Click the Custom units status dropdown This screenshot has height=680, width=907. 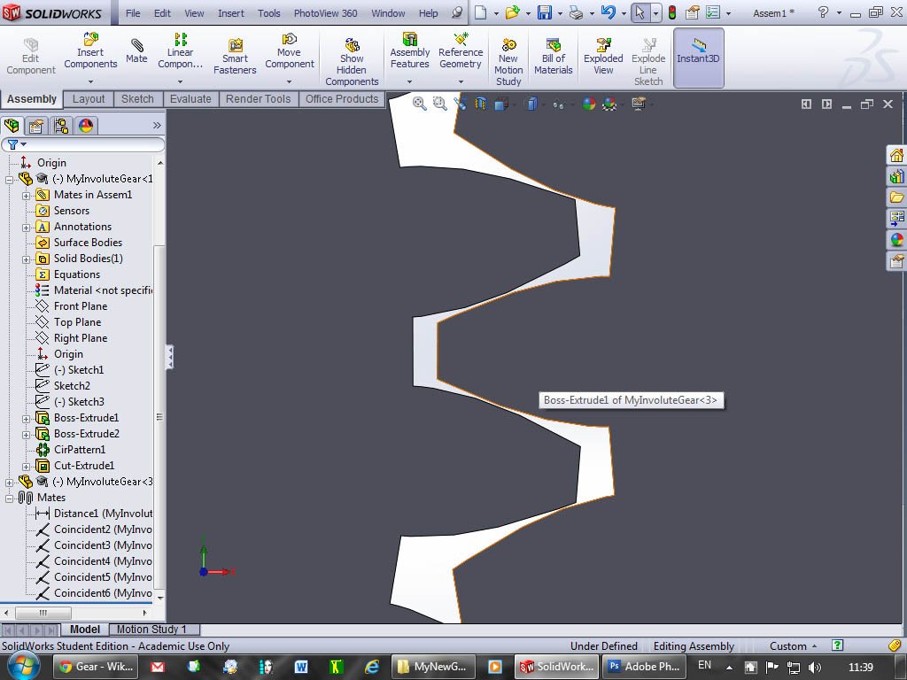793,645
